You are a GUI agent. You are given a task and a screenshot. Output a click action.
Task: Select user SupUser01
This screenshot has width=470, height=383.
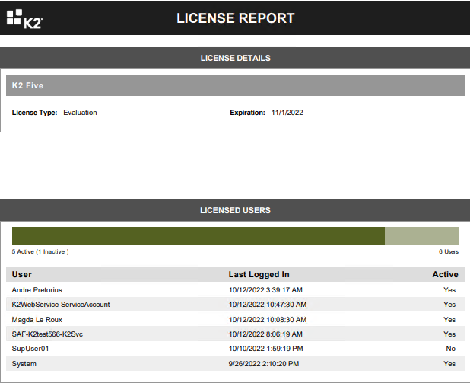click(30, 349)
